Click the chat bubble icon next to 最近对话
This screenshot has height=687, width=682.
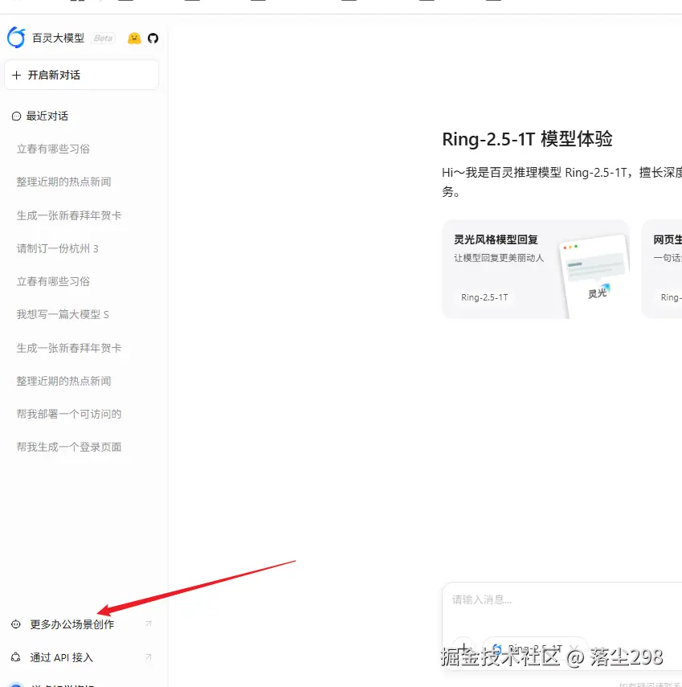tap(16, 116)
